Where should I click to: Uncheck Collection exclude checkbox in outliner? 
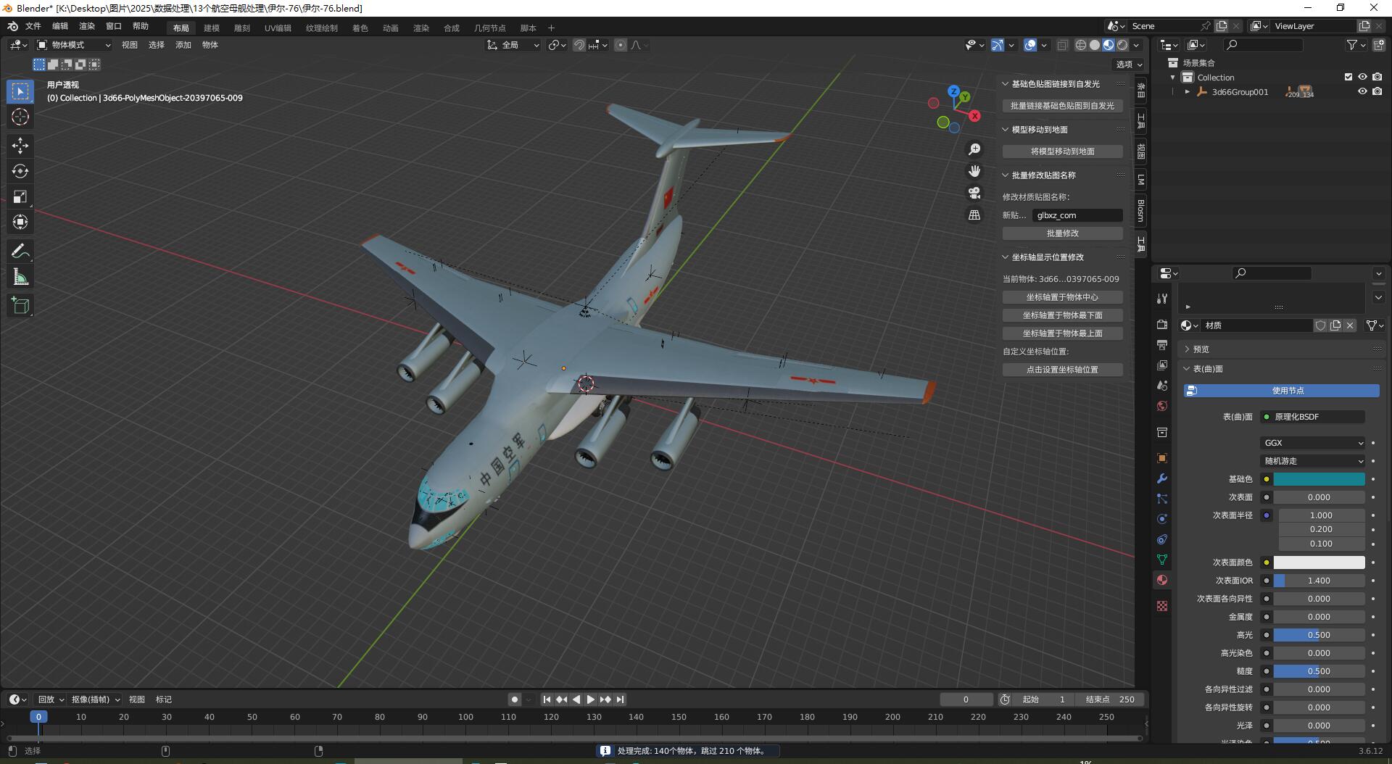click(1348, 77)
